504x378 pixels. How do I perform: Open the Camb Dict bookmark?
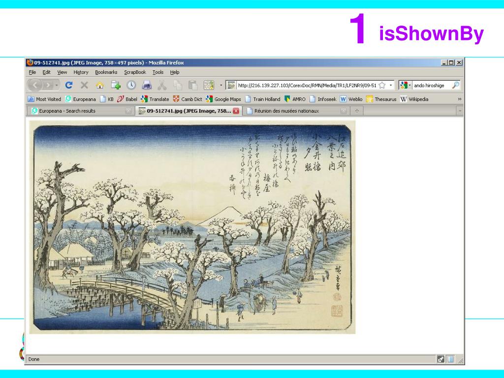(x=188, y=99)
